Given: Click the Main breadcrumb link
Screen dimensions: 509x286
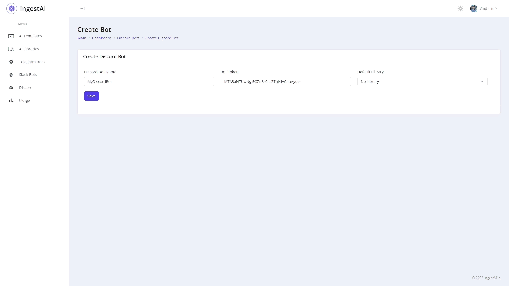Looking at the screenshot, I should [82, 38].
